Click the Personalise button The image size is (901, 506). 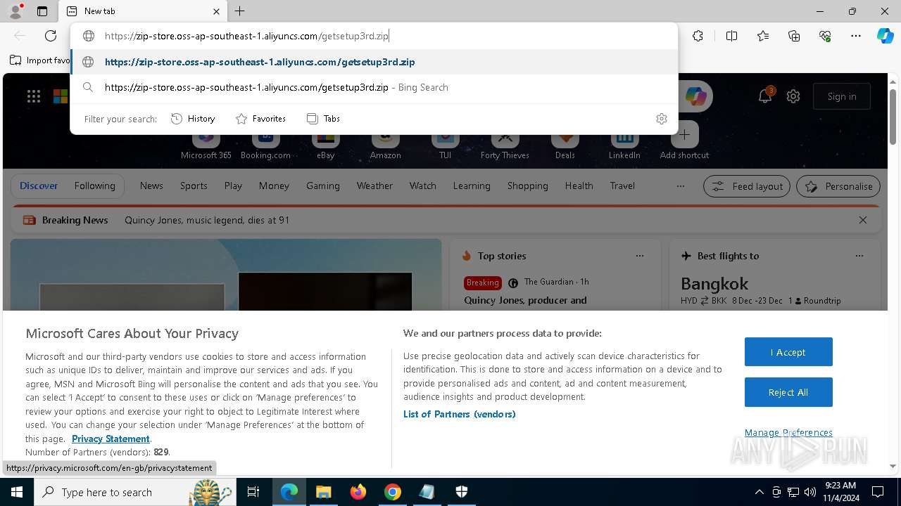tap(838, 186)
